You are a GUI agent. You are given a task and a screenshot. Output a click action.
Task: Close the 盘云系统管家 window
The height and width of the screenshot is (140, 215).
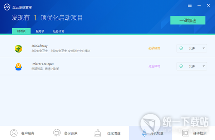[x=208, y=5]
